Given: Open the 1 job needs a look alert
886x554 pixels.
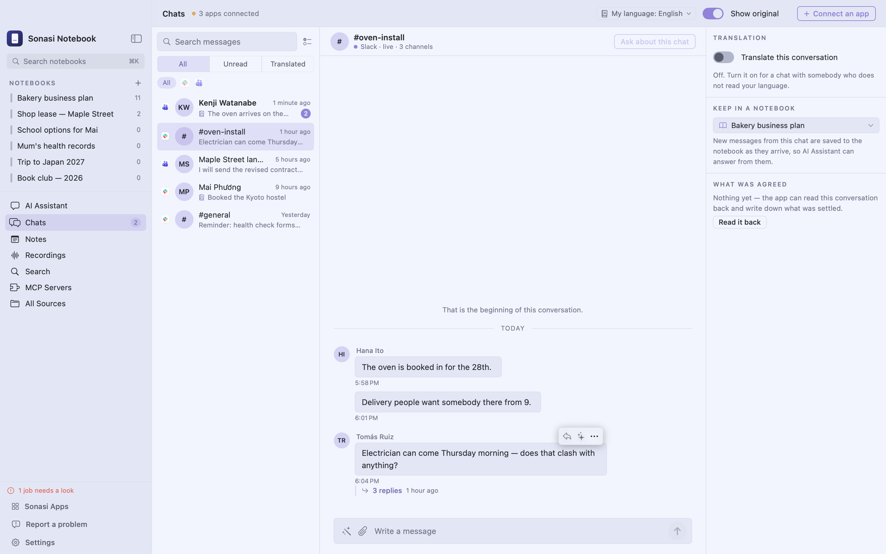Looking at the screenshot, I should click(41, 490).
